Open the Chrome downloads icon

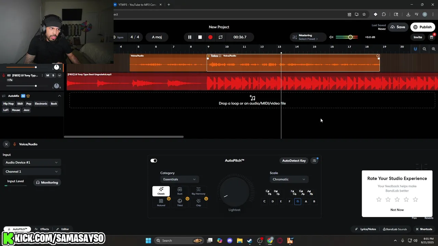pyautogui.click(x=408, y=14)
